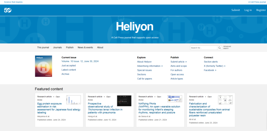Click the Cell Press 50 logo icon
Viewport: 267px width, 131px height.
click(x=8, y=10)
